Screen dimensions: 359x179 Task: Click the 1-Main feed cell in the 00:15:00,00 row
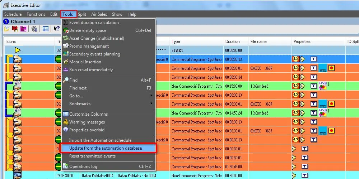click(x=259, y=86)
